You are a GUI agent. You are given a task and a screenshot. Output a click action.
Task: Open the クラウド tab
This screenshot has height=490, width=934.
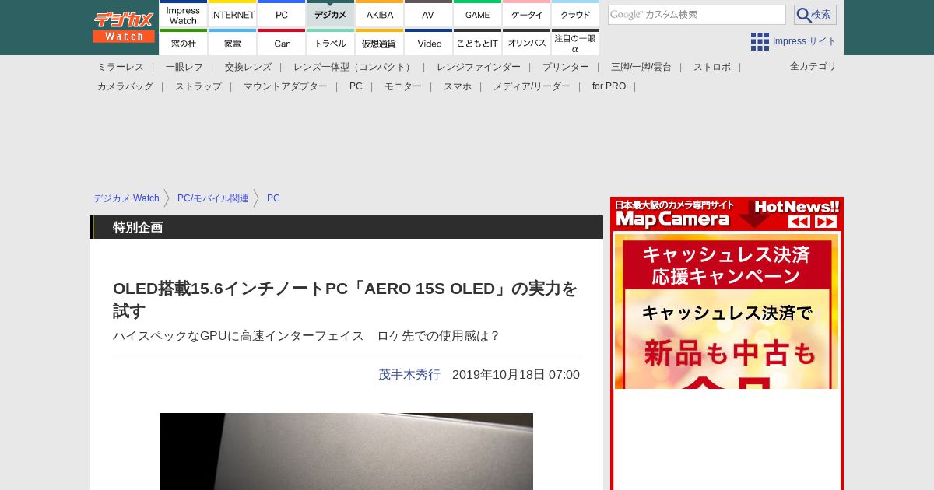click(x=575, y=14)
